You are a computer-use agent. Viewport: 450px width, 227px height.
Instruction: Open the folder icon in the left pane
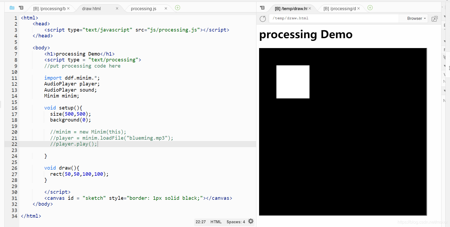pos(12,8)
